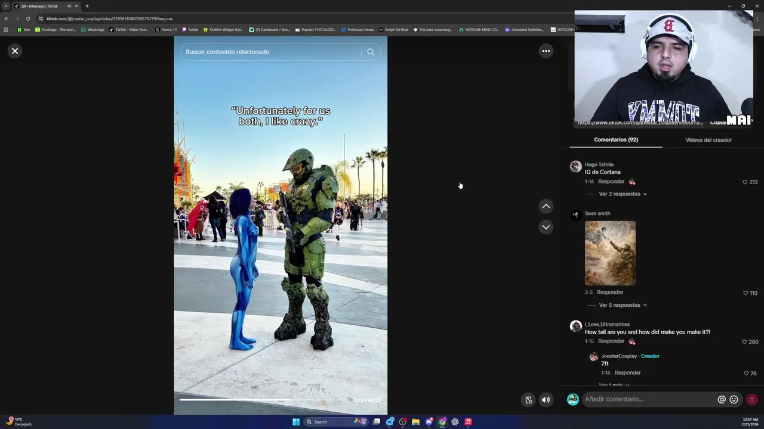
Task: Open File Explorer from taskbar
Action: coord(415,422)
